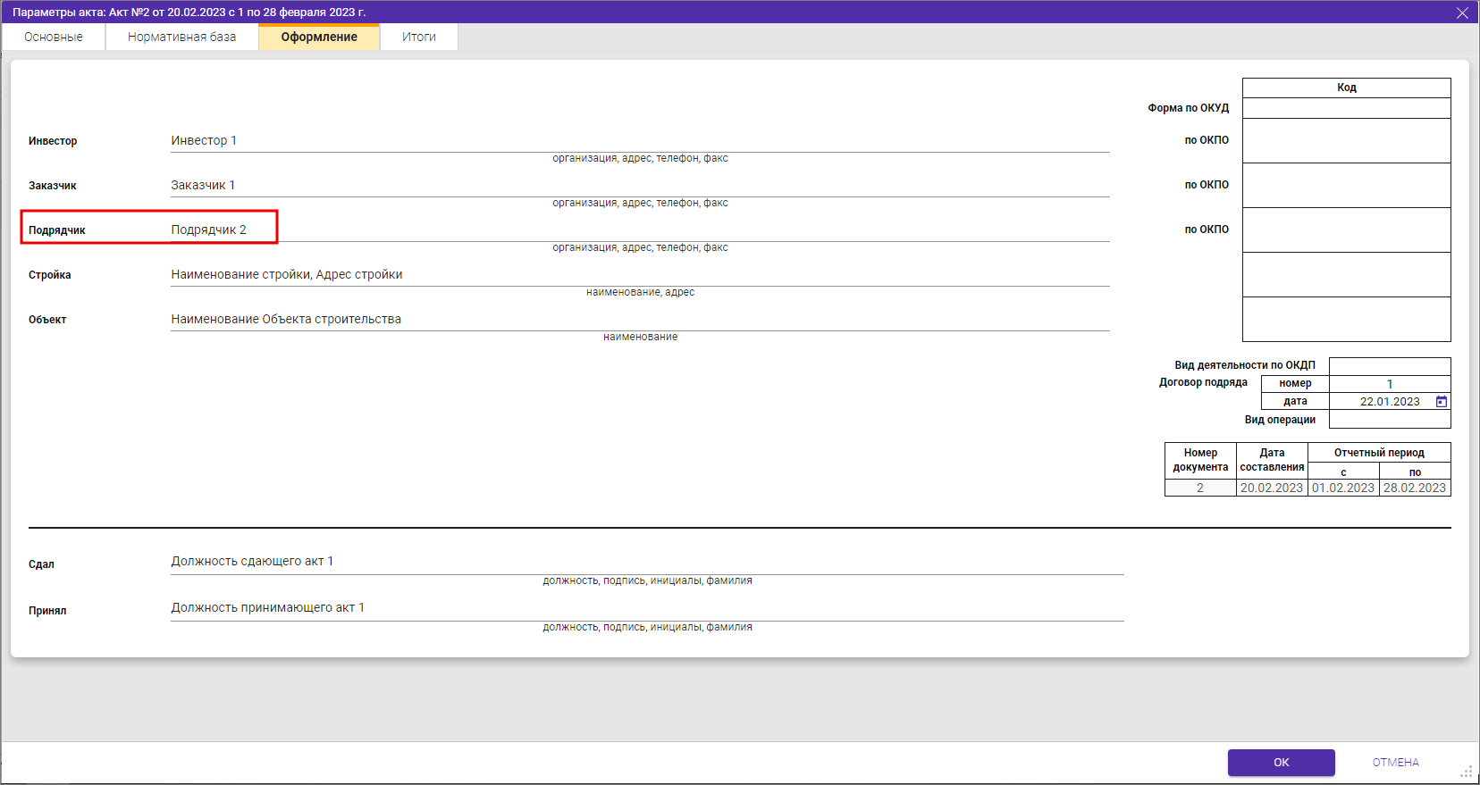Viewport: 1480px width, 785px height.
Task: Click the Объект construction name field
Action: click(639, 320)
